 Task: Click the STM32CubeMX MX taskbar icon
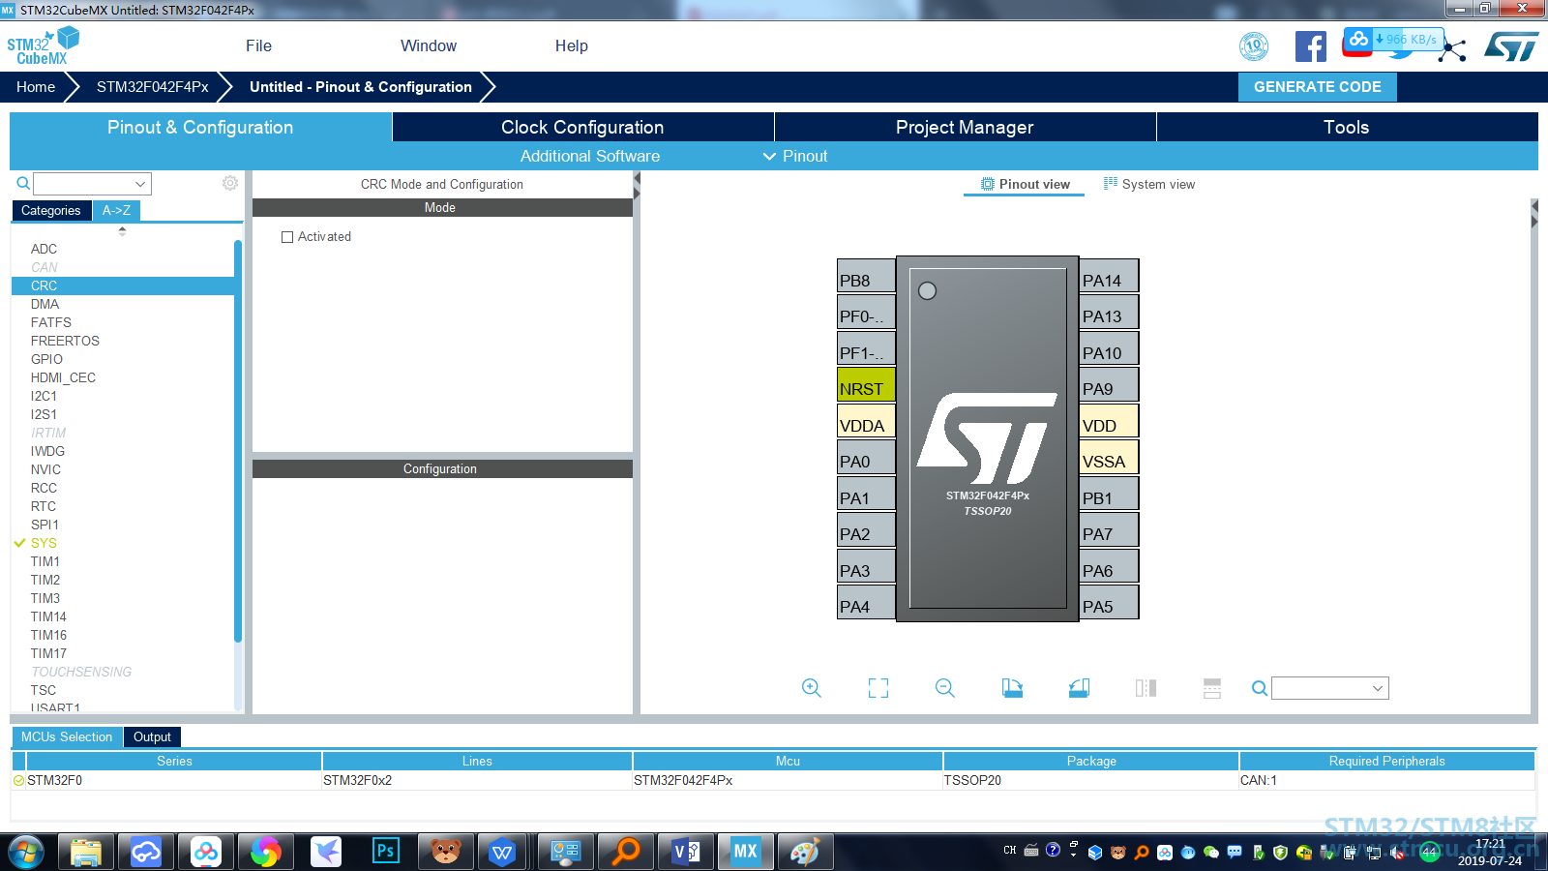(745, 852)
